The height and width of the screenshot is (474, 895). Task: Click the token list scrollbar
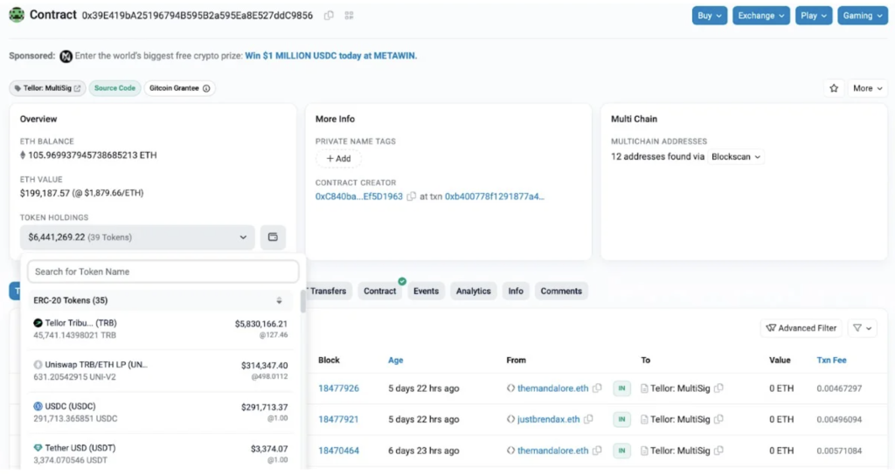[x=302, y=301]
